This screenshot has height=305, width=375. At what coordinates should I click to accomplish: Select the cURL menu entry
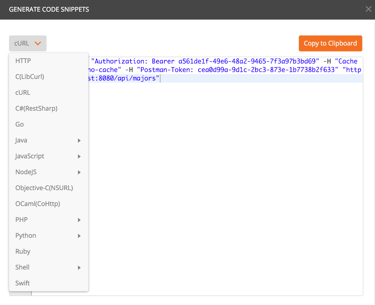pos(23,93)
